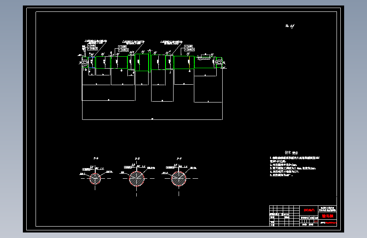Select the D-D section view label
Image resolution: width=367 pixels, height=238 pixels.
click(96, 158)
